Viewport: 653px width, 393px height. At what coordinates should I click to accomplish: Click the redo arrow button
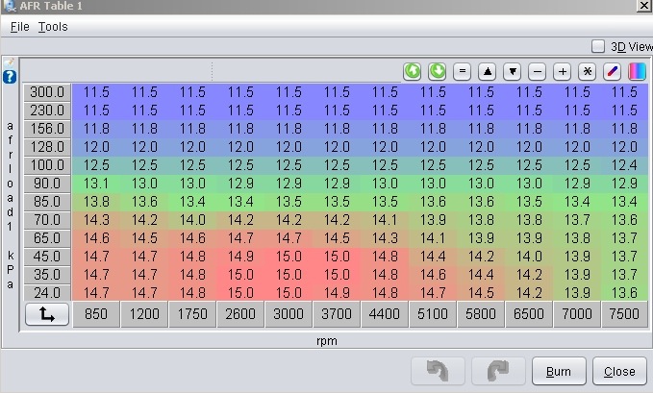click(498, 371)
